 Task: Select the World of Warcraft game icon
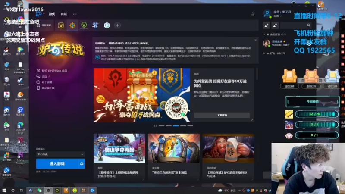[x=61, y=25]
